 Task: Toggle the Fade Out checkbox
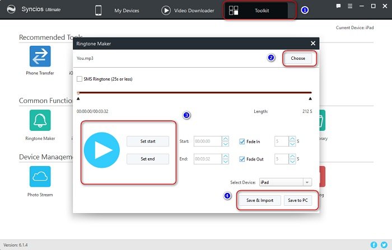coord(242,159)
